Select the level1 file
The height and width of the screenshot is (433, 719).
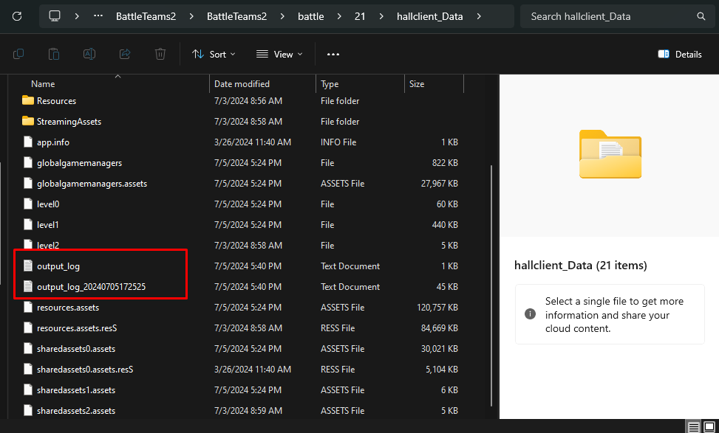pyautogui.click(x=48, y=224)
